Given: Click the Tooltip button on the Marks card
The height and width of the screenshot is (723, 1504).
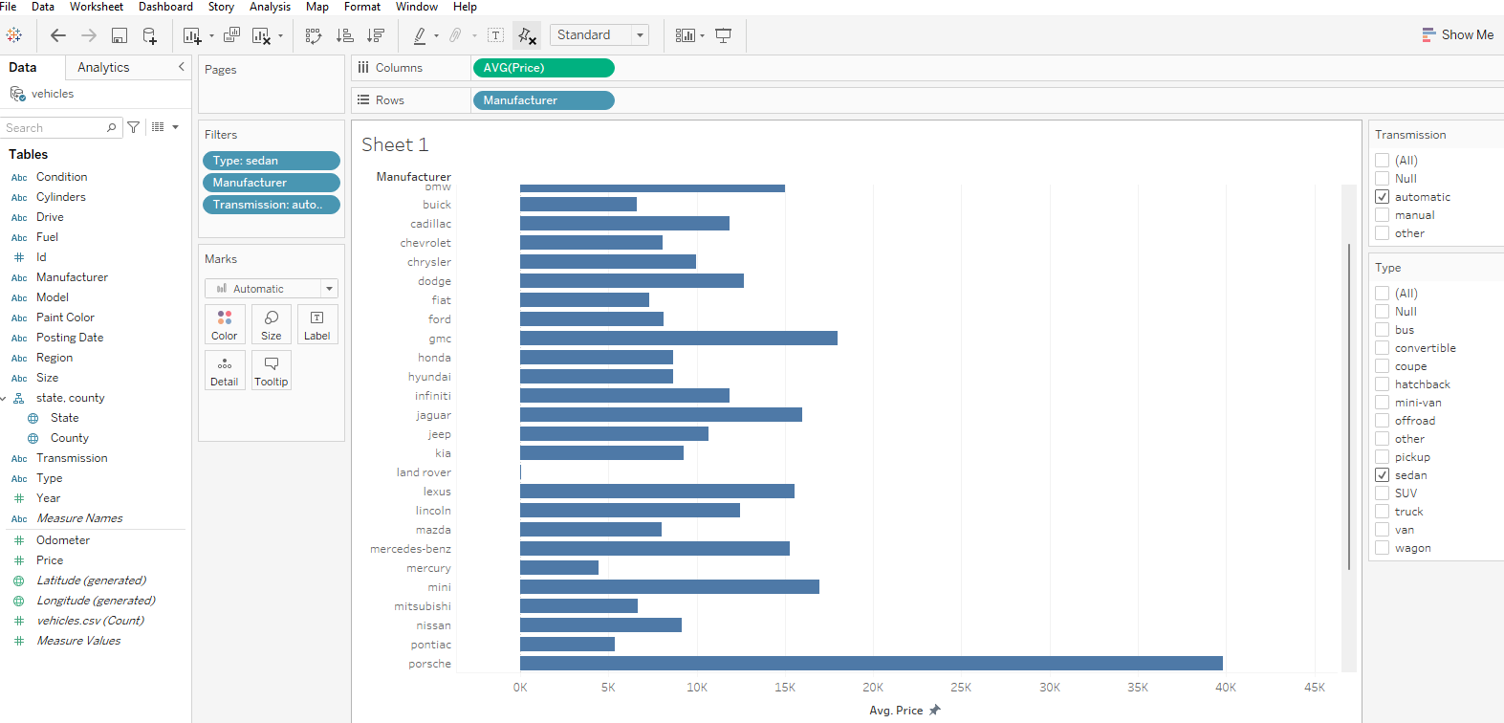Looking at the screenshot, I should [x=272, y=370].
